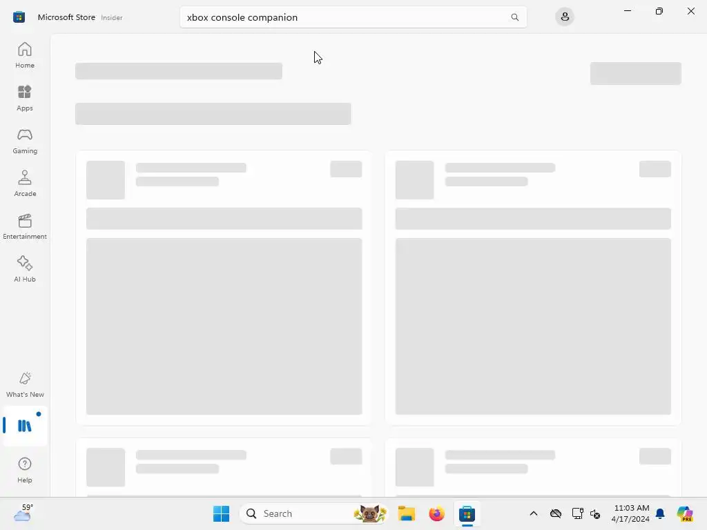Viewport: 707px width, 530px height.
Task: Open the Windows Start menu
Action: (x=221, y=513)
